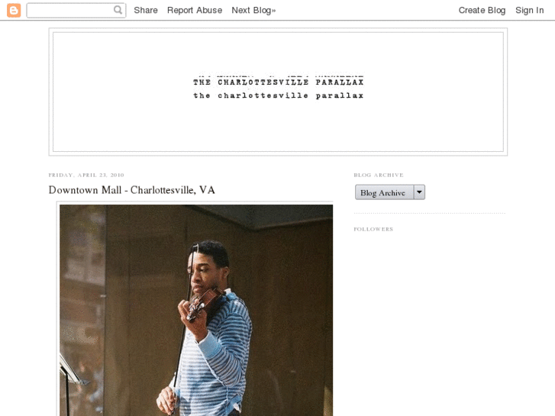Open the Share menu in navbar
Screen dimensions: 555x416
146,10
